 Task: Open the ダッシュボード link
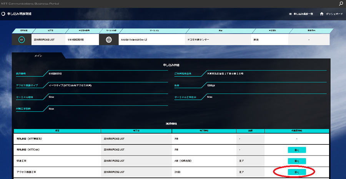334,14
